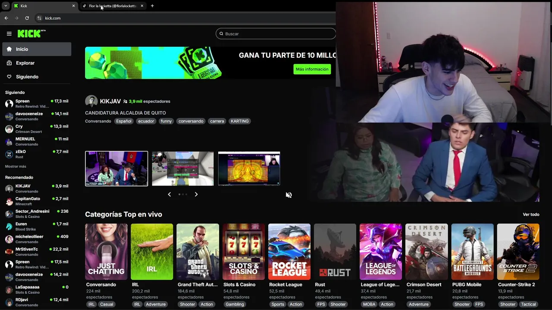
Task: Open the Just Chatting category cover
Action: click(106, 251)
